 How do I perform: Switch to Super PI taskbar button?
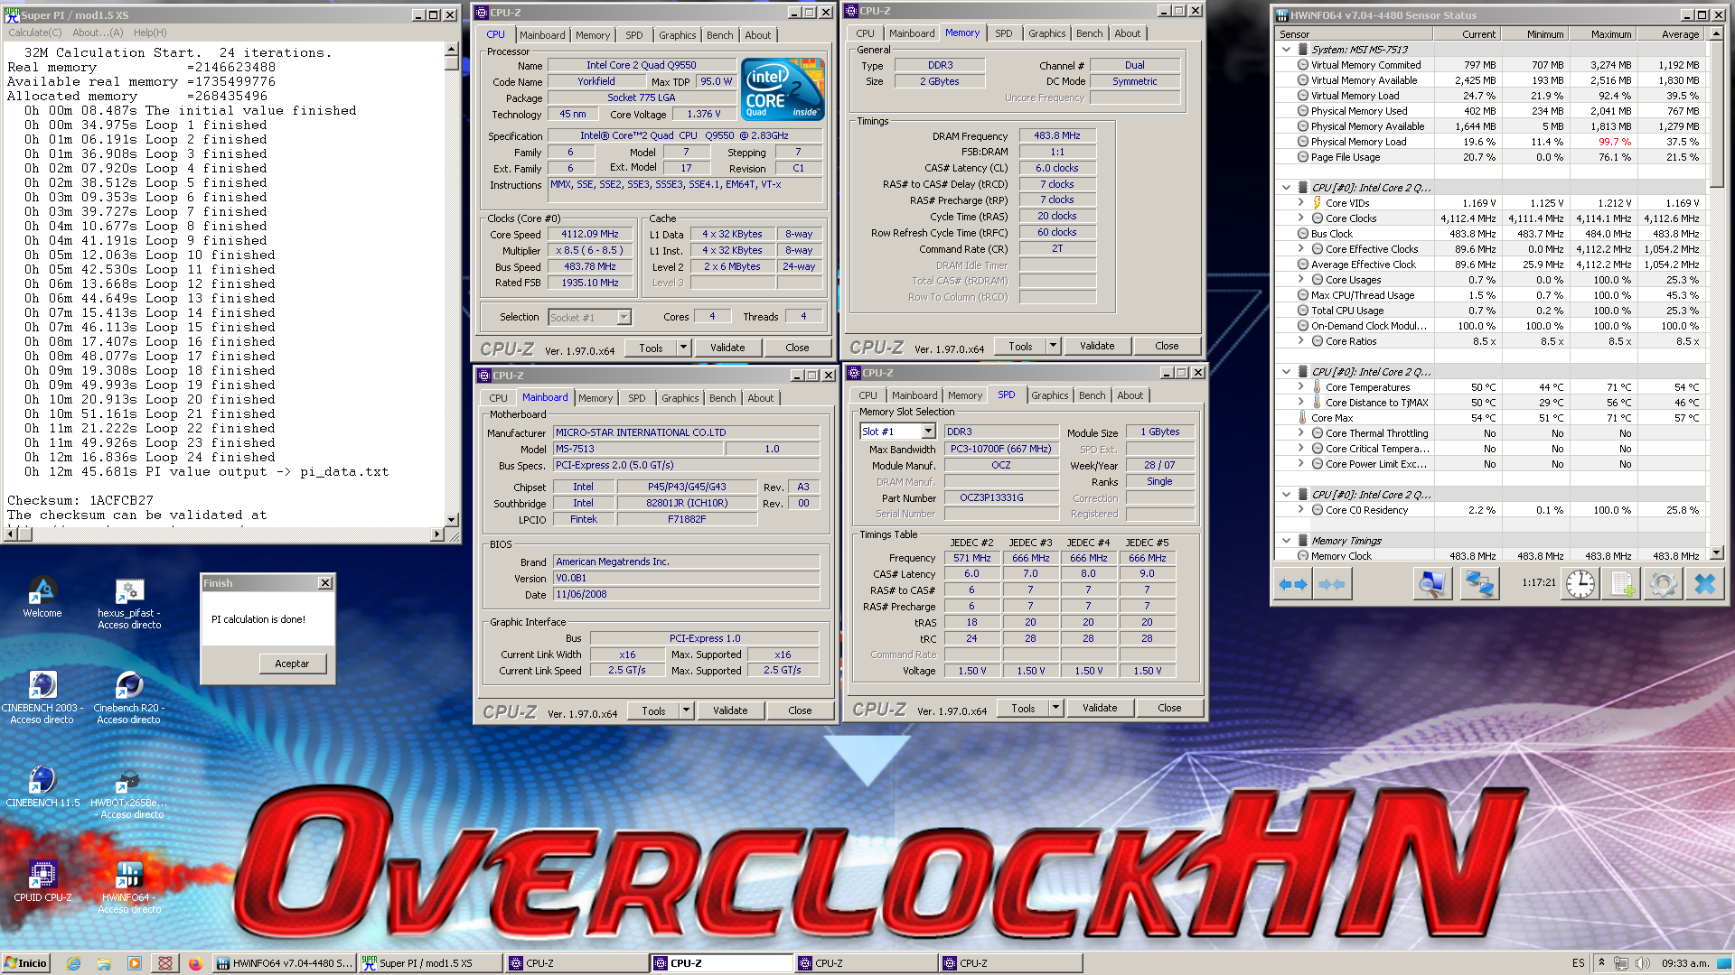point(429,963)
